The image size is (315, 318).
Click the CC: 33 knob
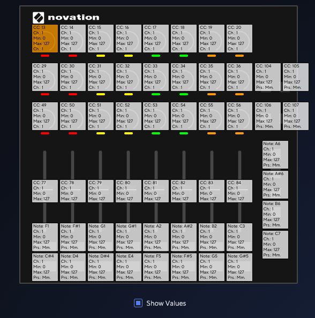156,77
